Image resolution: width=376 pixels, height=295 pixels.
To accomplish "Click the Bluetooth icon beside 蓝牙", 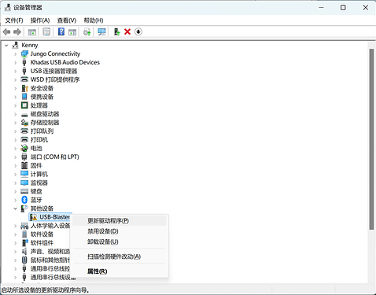I will [24, 200].
